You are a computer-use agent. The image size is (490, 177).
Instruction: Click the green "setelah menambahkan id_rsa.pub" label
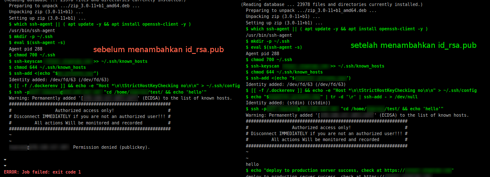point(413,45)
